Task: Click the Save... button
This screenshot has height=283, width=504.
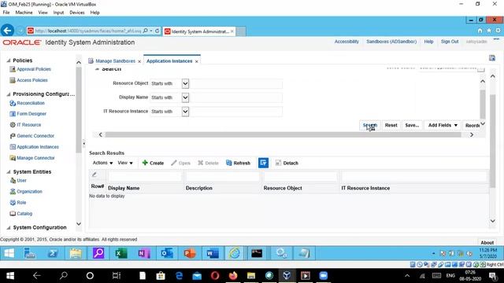Action: click(412, 126)
